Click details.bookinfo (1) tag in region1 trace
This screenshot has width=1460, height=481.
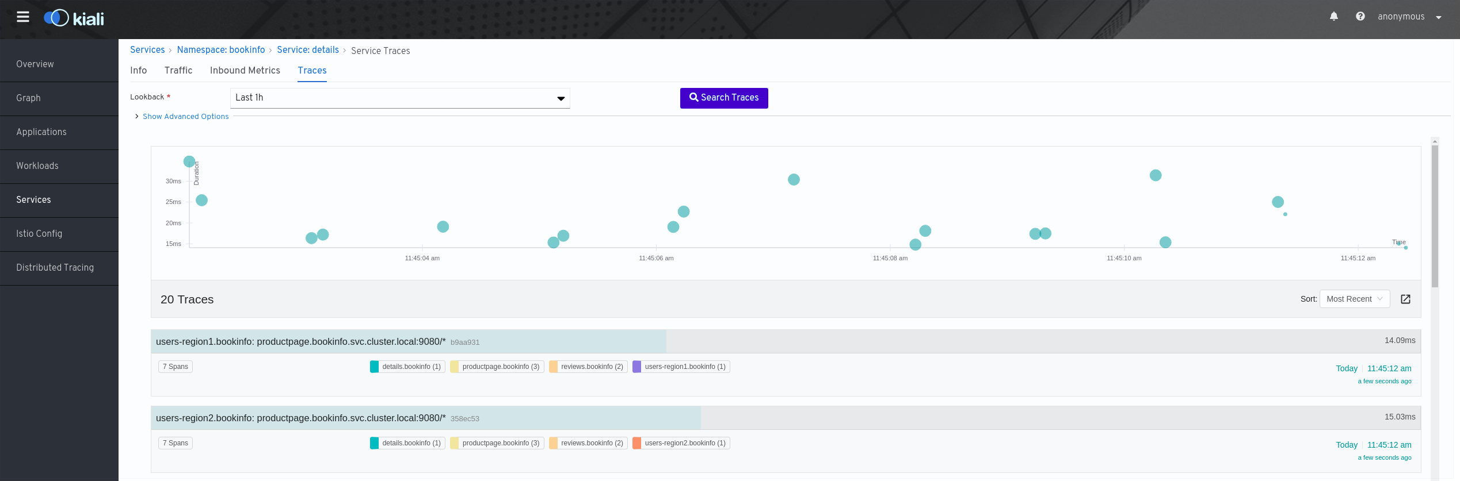click(x=407, y=367)
